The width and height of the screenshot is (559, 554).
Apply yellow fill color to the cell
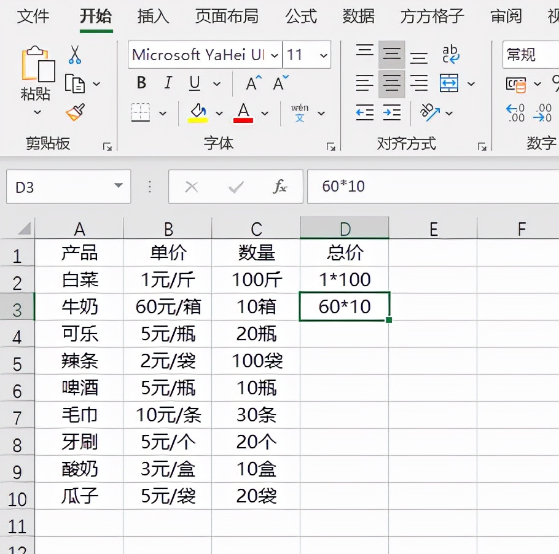(199, 112)
